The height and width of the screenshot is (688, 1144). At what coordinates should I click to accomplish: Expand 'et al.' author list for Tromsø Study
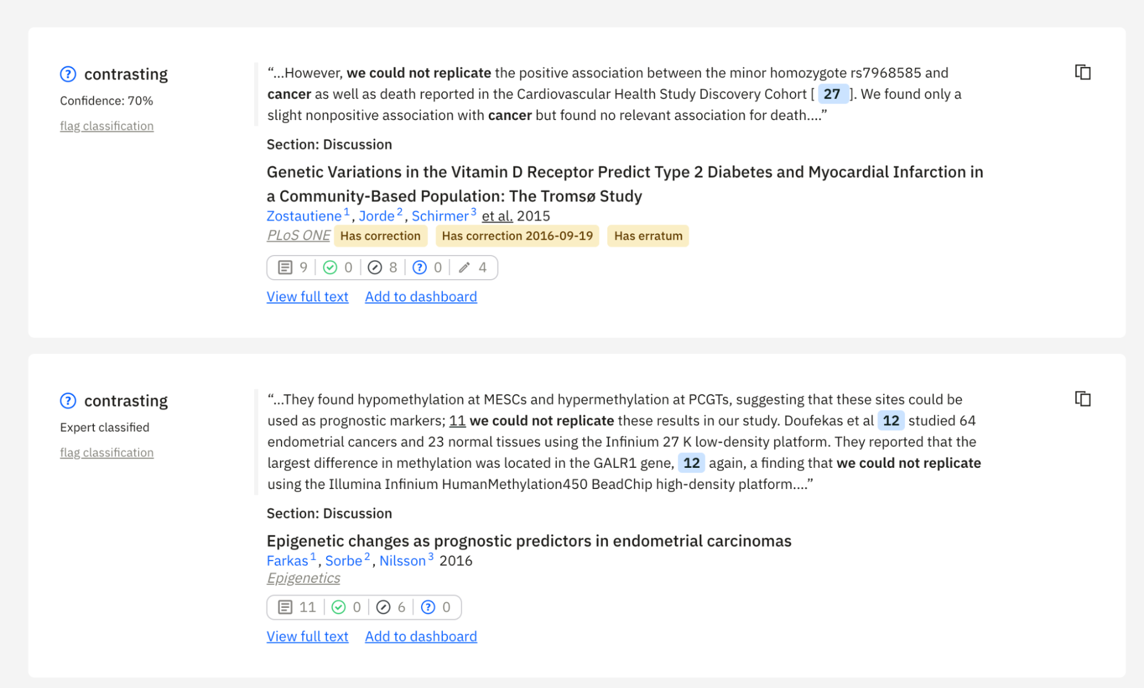click(497, 216)
